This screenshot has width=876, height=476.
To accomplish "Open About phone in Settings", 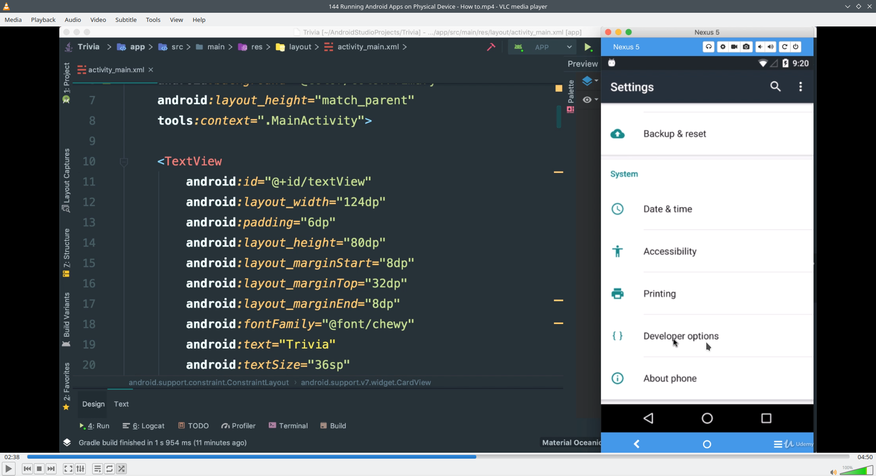I will pos(707,378).
